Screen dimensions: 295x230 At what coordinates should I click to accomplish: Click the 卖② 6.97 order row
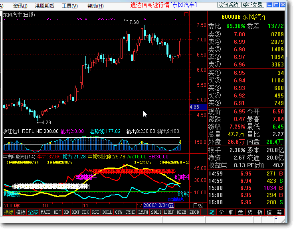click(246, 57)
